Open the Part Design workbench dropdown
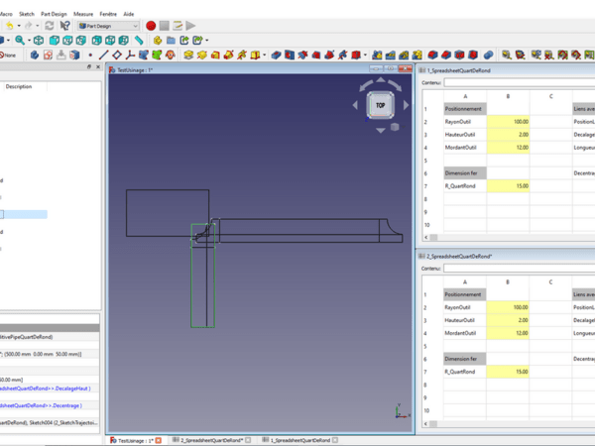 109,26
